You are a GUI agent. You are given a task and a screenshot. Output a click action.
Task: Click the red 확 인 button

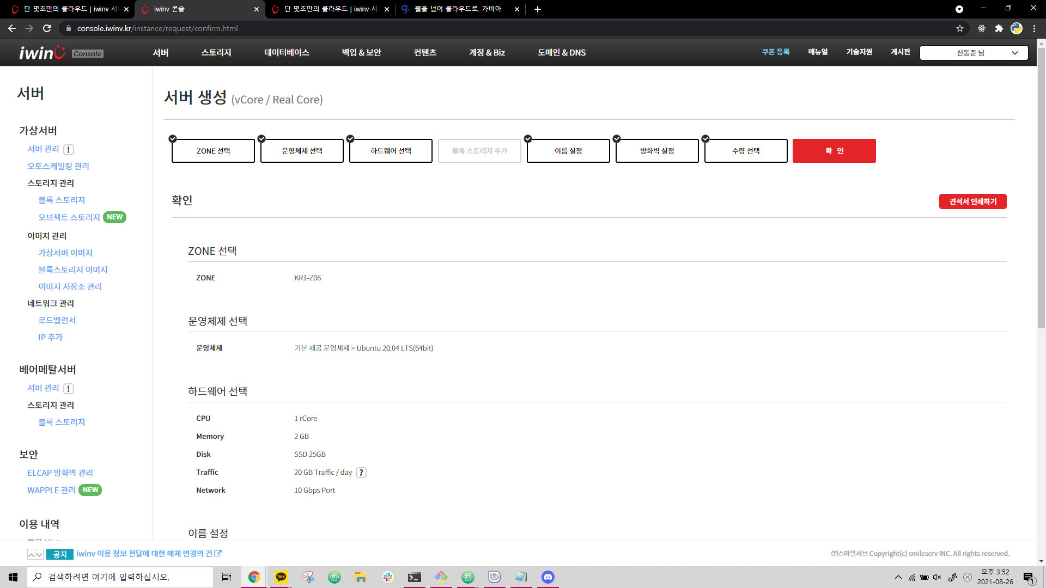(834, 151)
